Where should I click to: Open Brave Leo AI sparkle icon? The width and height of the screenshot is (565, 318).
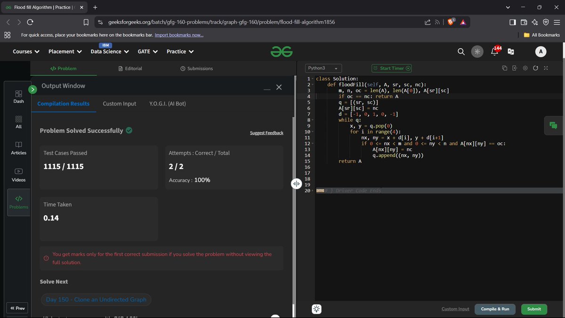point(535,22)
